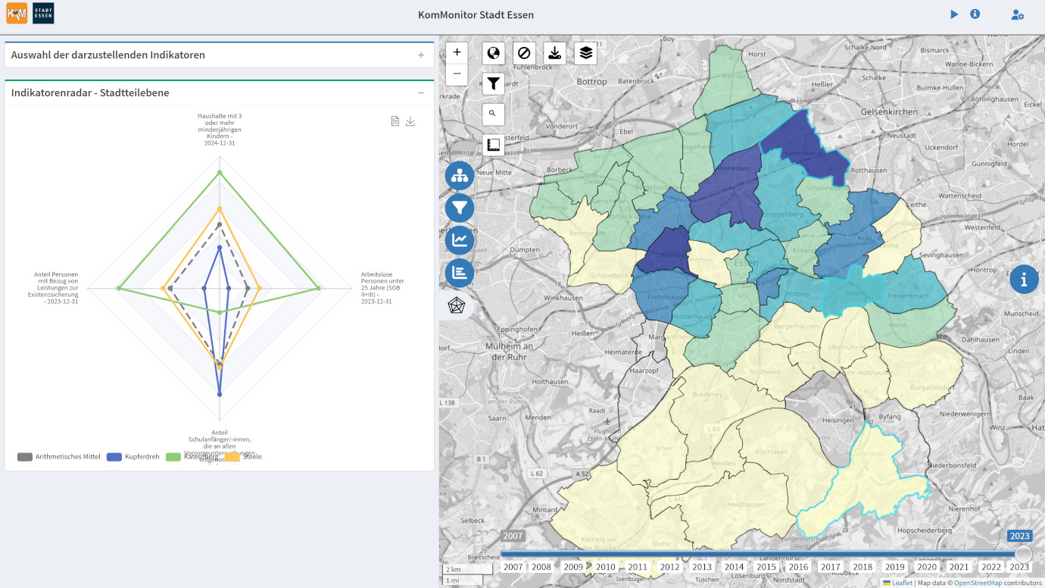Select year 2015 on the timeline
The width and height of the screenshot is (1045, 588).
coord(766,567)
